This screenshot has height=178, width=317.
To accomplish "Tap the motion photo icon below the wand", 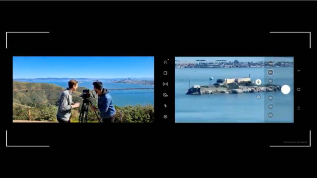I will click(165, 73).
